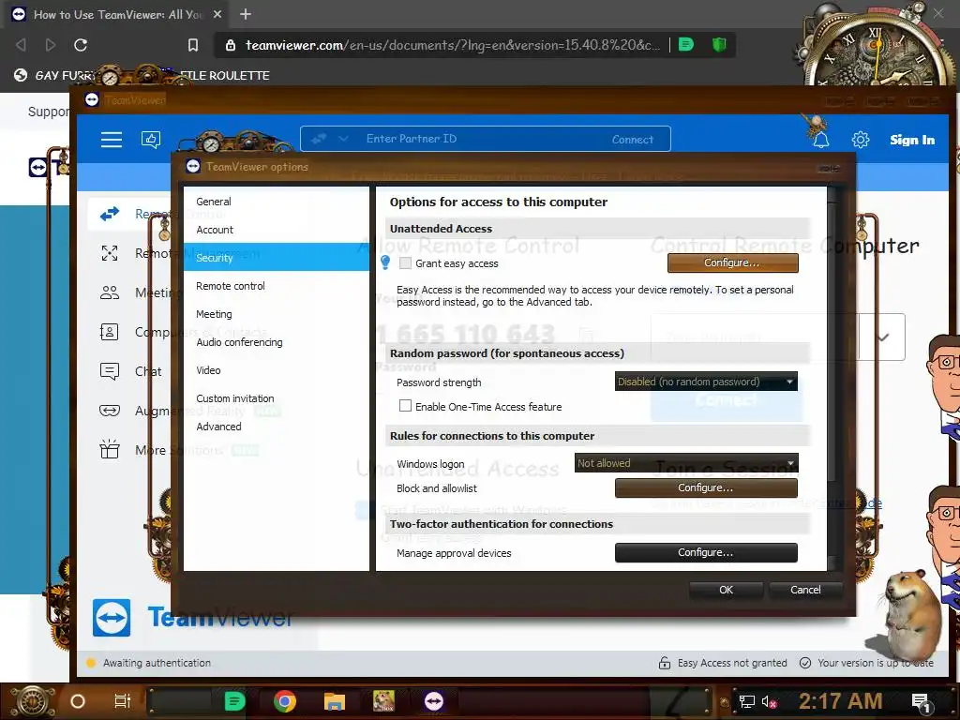960x720 pixels.
Task: Click the Chat sidebar icon
Action: 110,371
